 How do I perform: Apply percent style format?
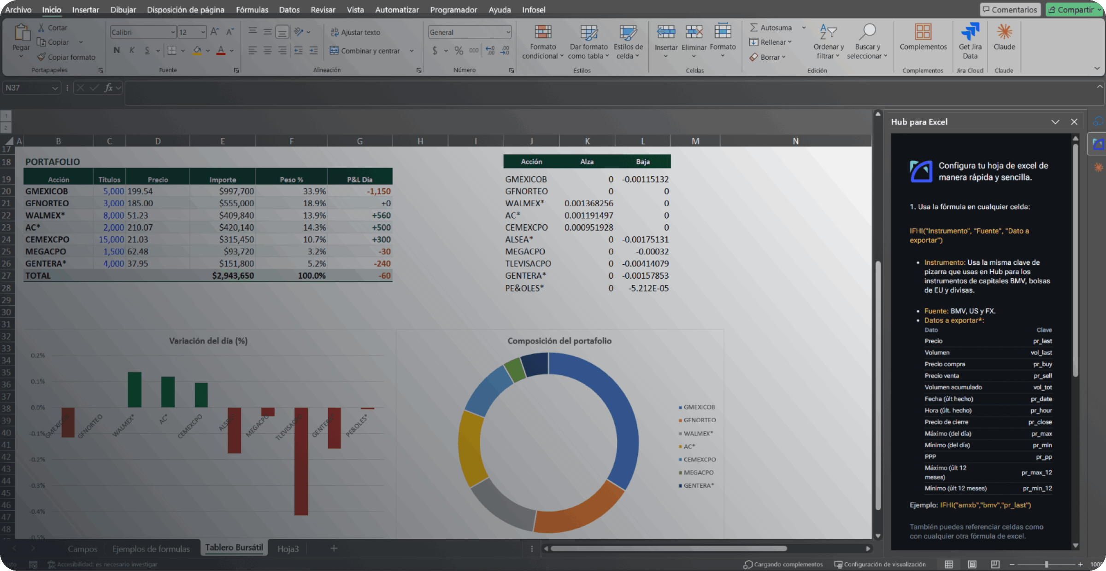click(459, 50)
